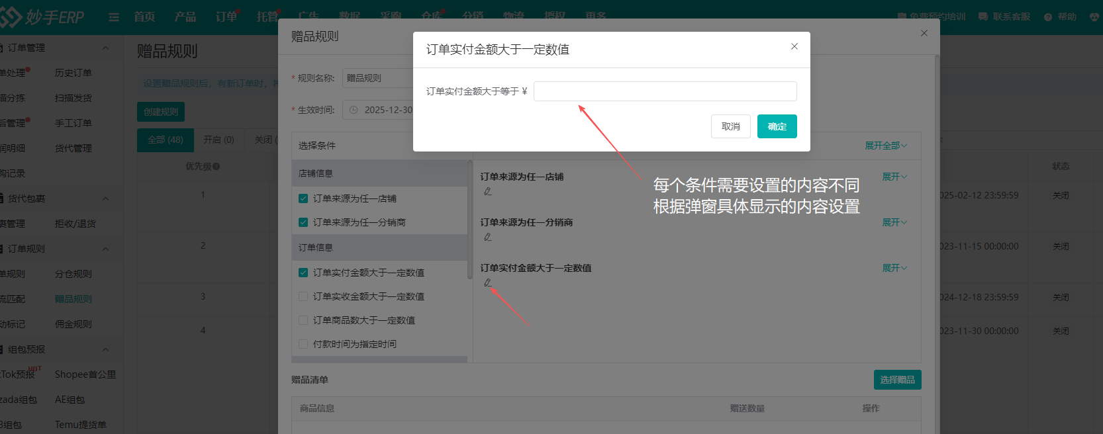Click the edit pencil under 订单来源为任一店铺
1103x434 pixels.
click(488, 191)
